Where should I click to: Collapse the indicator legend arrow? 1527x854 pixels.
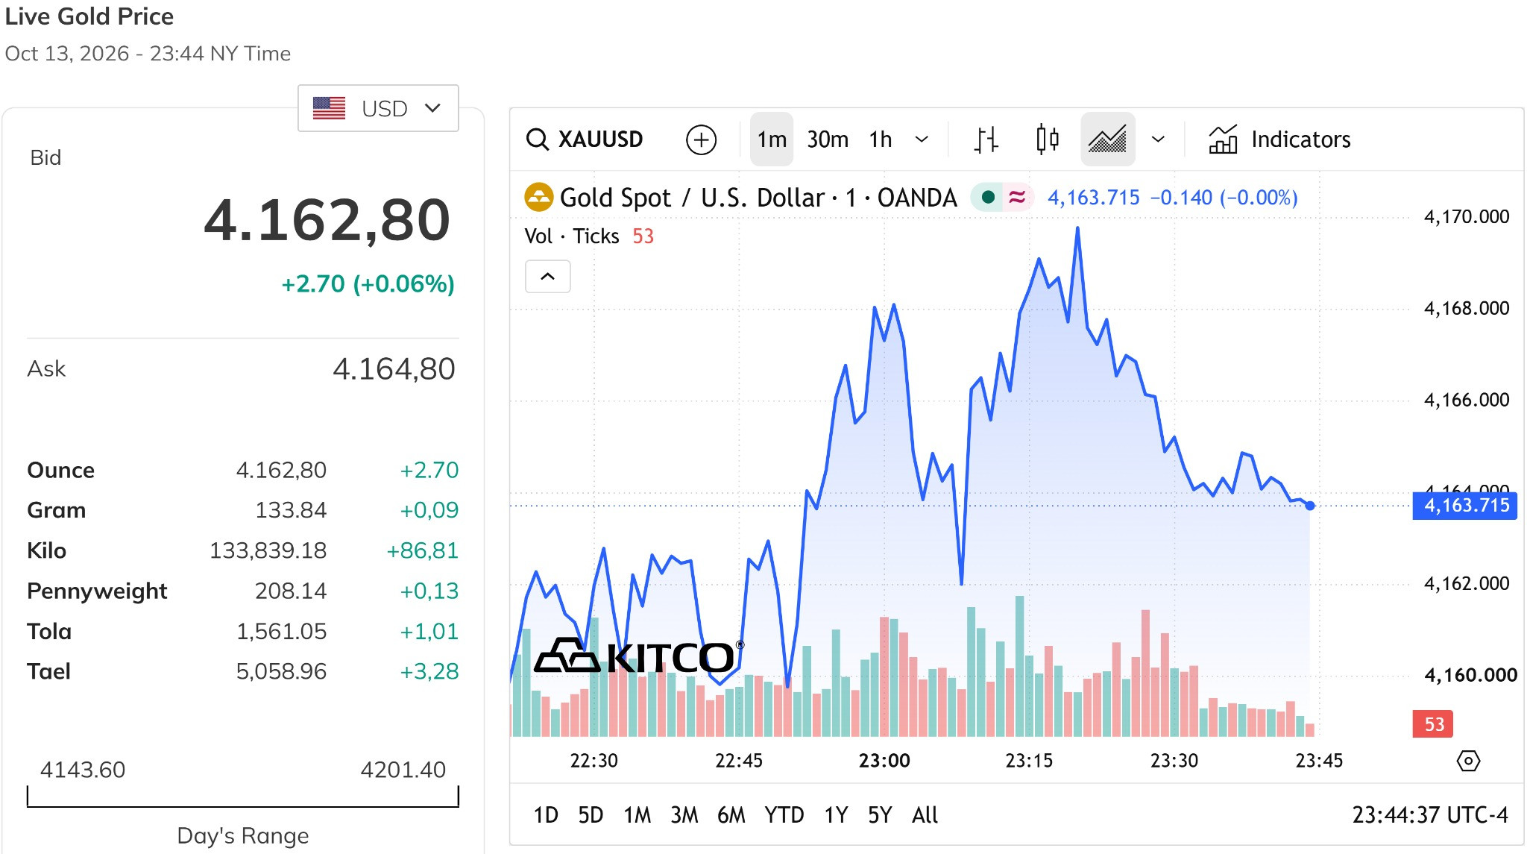click(548, 277)
